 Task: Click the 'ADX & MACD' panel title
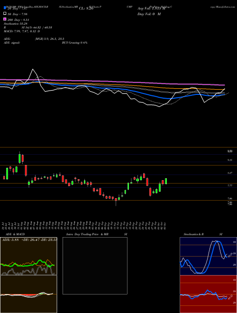pyautogui.click(x=15, y=234)
